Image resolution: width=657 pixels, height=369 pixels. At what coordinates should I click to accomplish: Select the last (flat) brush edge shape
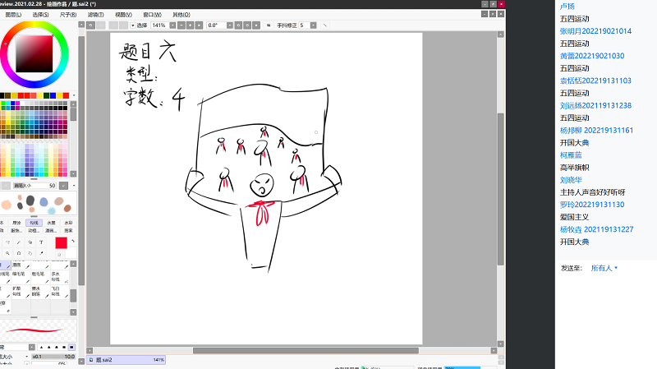pyautogui.click(x=71, y=347)
